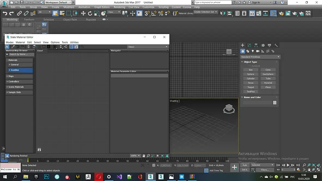Open Render Setup teapot icon
The width and height of the screenshot is (322, 181).
(281, 13)
